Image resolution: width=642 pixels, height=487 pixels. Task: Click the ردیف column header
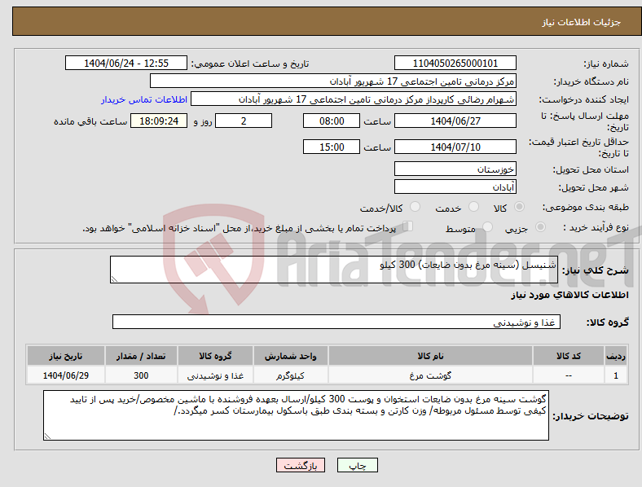click(616, 356)
